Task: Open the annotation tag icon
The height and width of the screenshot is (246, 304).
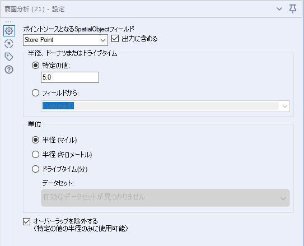Action: point(9,57)
